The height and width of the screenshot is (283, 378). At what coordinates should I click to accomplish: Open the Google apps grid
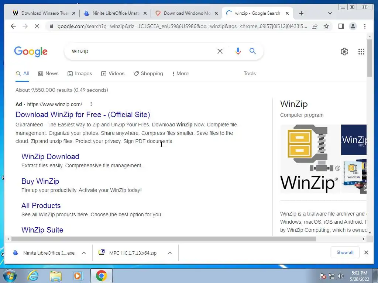(x=361, y=52)
